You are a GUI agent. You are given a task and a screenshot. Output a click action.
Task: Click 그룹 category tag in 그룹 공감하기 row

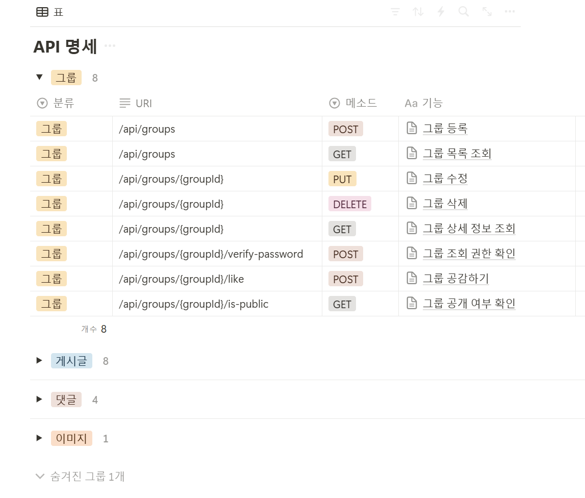(x=52, y=279)
